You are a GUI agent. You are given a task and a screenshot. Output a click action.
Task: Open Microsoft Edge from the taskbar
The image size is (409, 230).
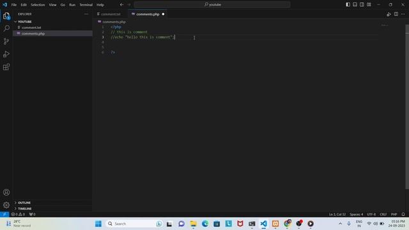coord(205,224)
